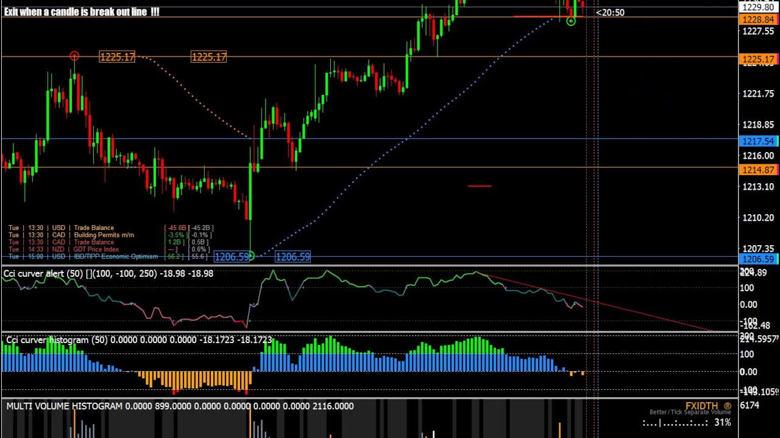Viewport: 780px width, 438px height.
Task: Select the 'Exit when a candle is break out line !!!' text
Action: [82, 12]
